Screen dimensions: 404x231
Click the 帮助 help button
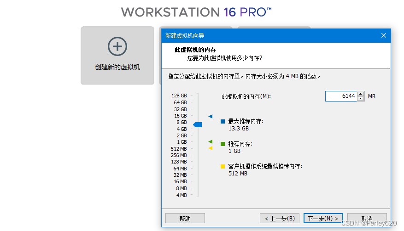pos(185,219)
